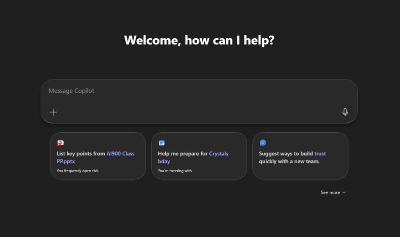Click "quickly with a new team." text
This screenshot has height=237, width=400.
tap(289, 162)
